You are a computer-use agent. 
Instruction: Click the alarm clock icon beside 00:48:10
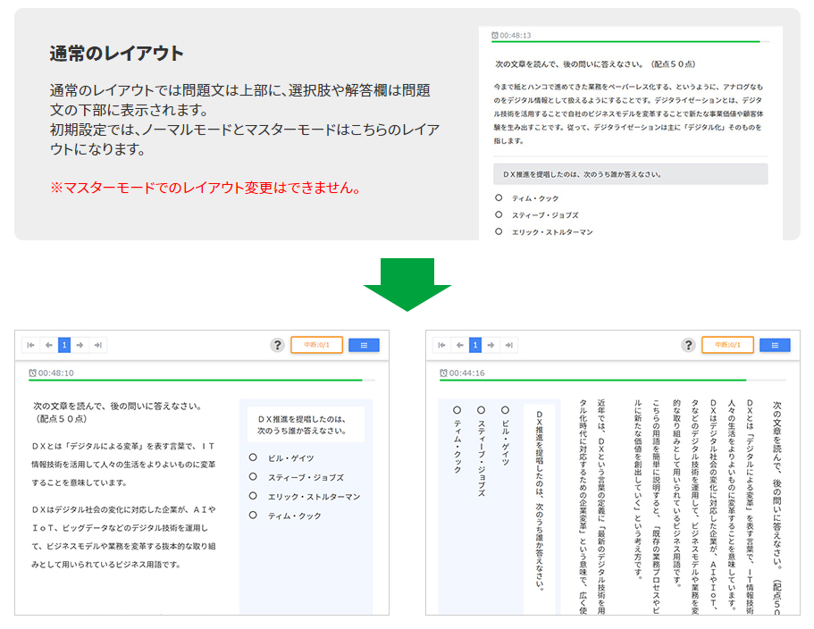[33, 373]
